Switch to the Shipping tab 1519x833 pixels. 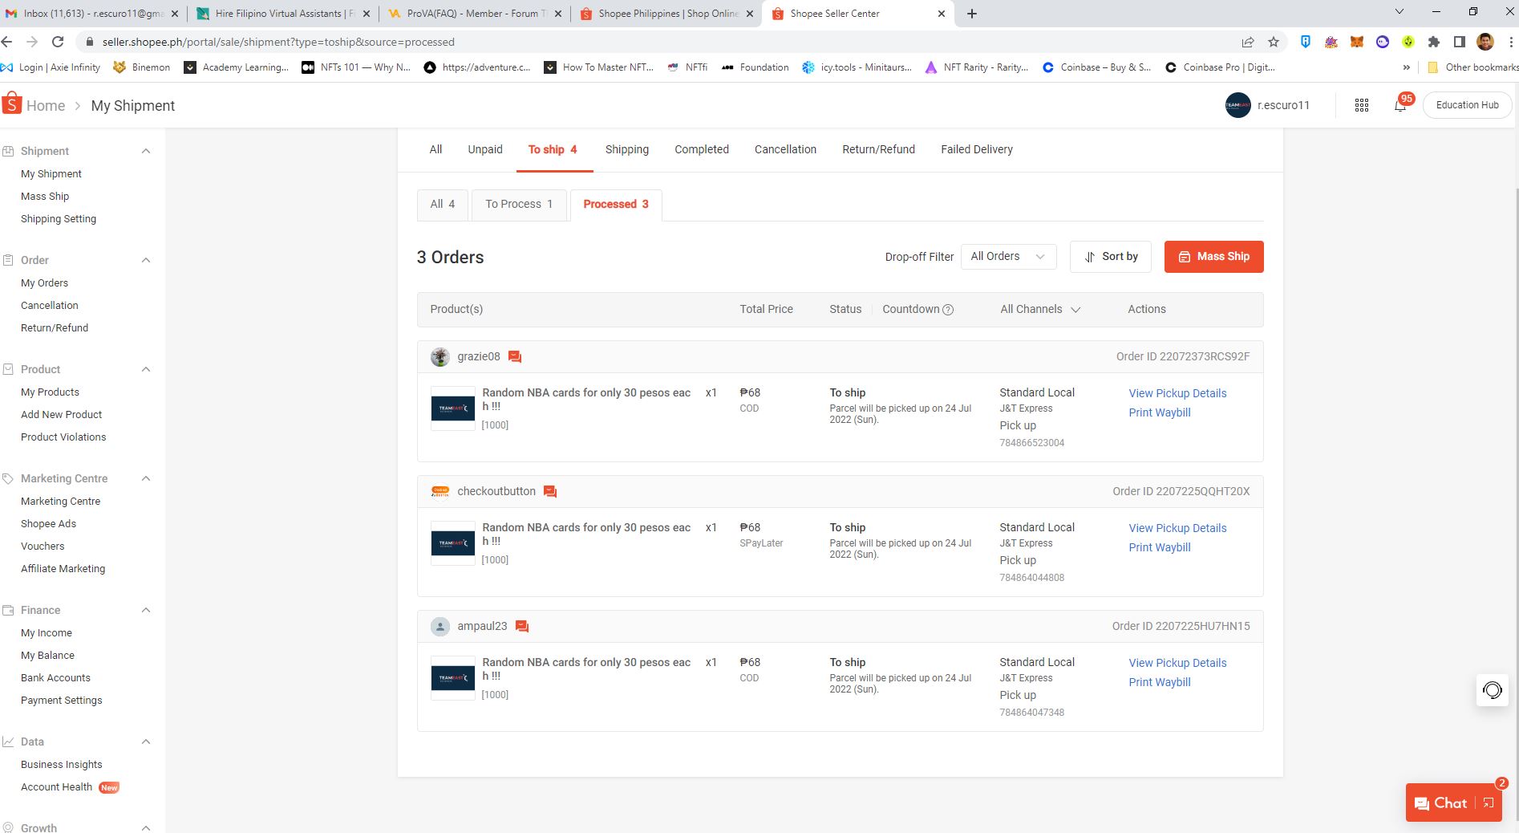(627, 149)
